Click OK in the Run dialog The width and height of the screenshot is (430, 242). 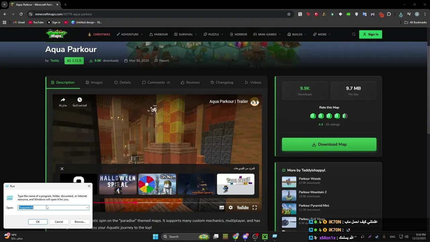pos(38,222)
